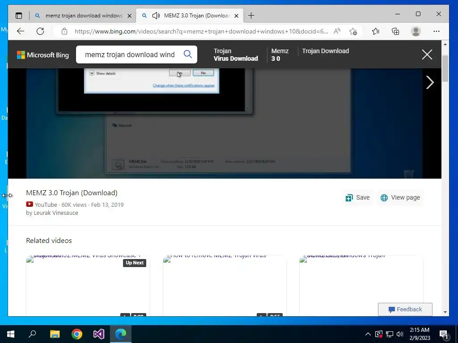Image resolution: width=458 pixels, height=343 pixels.
Task: Close the video viewer with the X
Action: 427,54
